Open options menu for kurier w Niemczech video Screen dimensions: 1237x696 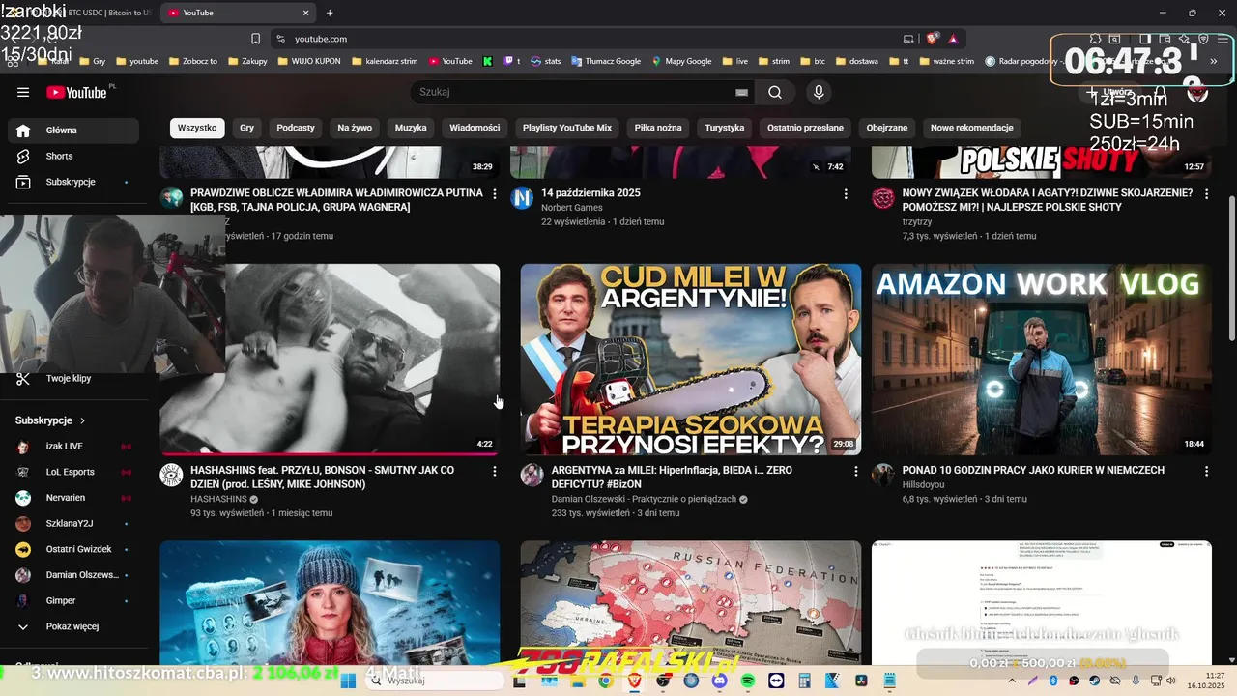click(1206, 472)
